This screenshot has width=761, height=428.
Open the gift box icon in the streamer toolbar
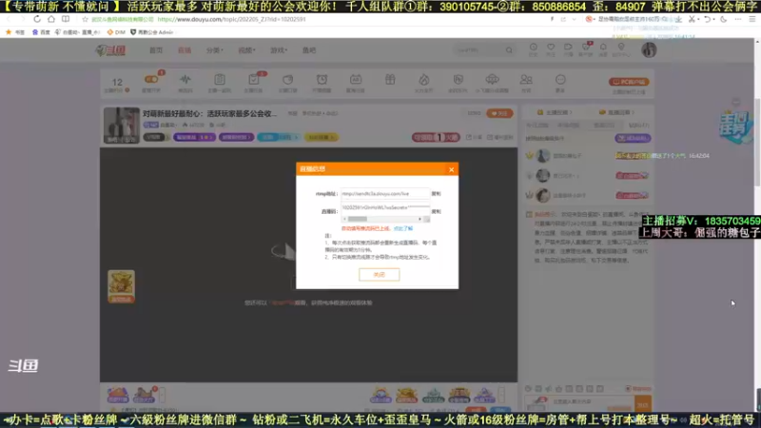point(390,80)
